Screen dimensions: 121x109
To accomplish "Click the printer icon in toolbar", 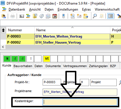I will [13, 16].
